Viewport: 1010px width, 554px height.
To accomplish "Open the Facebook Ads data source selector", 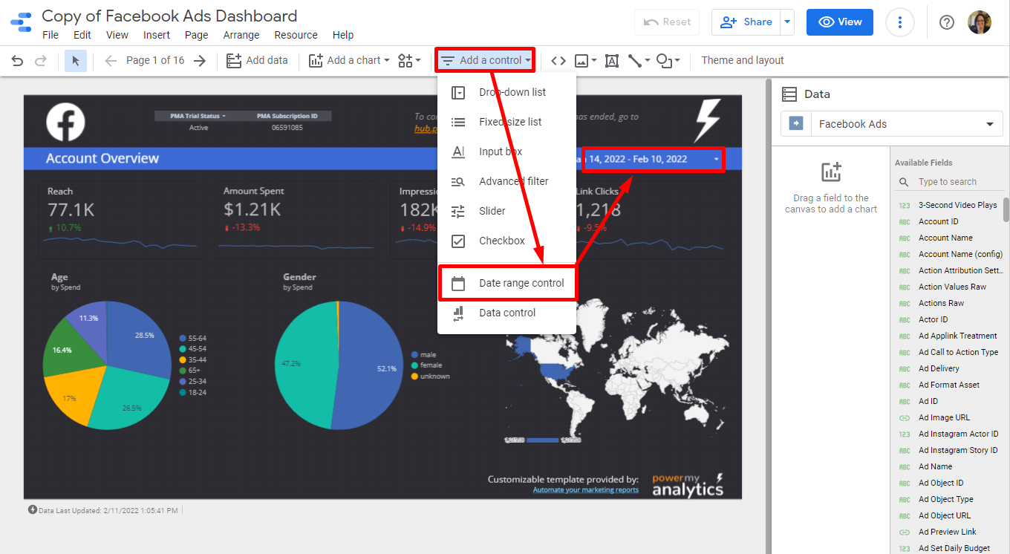I will 906,123.
